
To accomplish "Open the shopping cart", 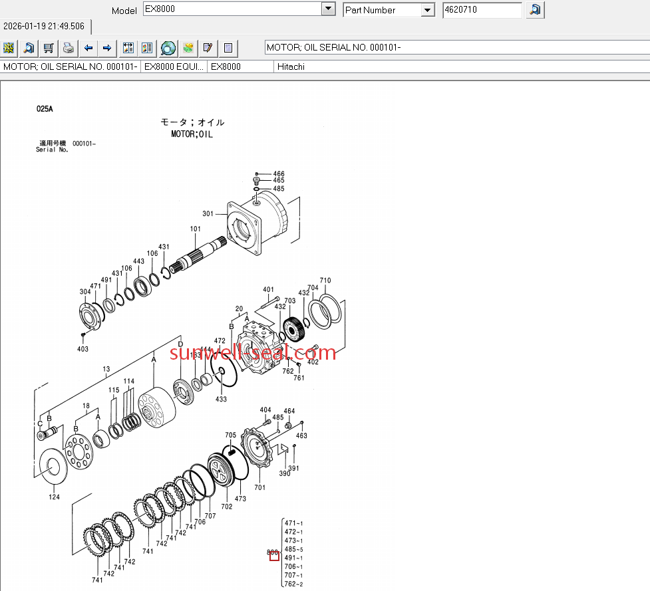I will coord(49,48).
